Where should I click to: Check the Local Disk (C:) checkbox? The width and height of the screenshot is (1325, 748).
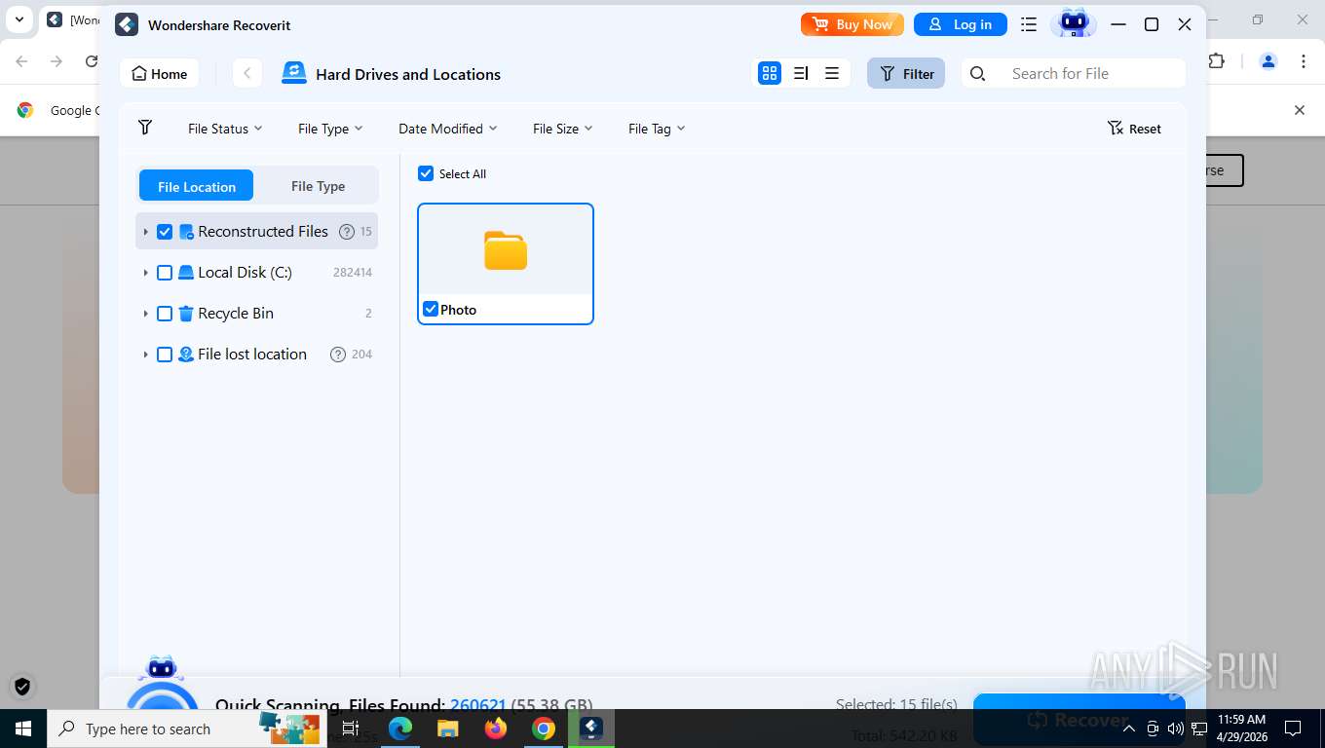tap(165, 273)
